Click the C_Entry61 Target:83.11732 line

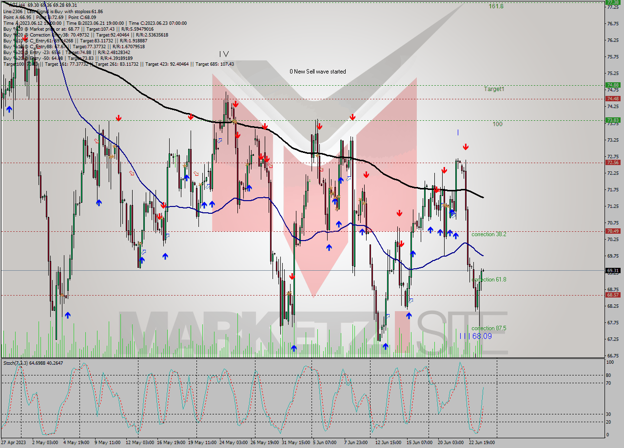pos(75,40)
